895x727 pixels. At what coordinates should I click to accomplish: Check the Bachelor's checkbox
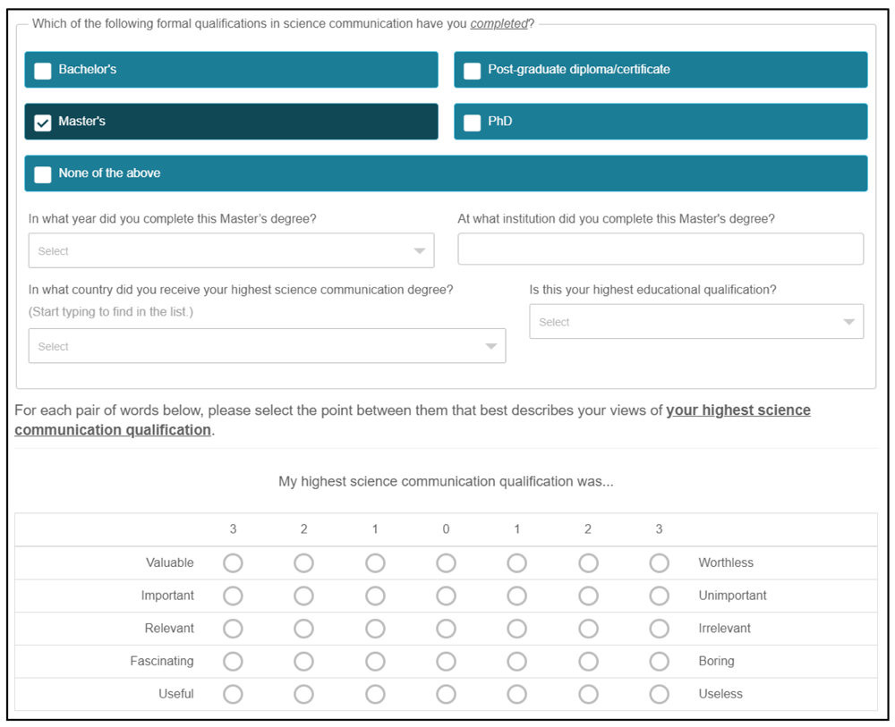coord(43,71)
